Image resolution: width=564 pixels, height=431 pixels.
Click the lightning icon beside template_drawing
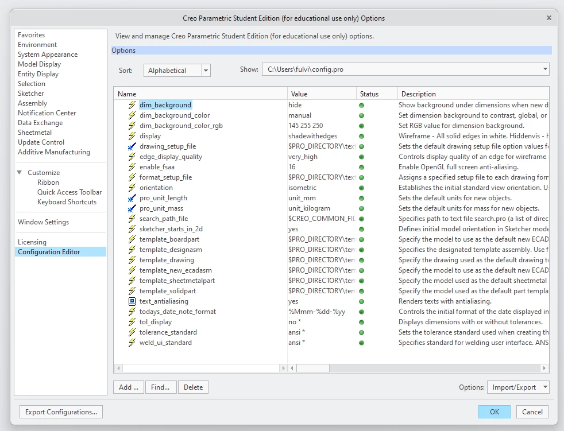132,260
